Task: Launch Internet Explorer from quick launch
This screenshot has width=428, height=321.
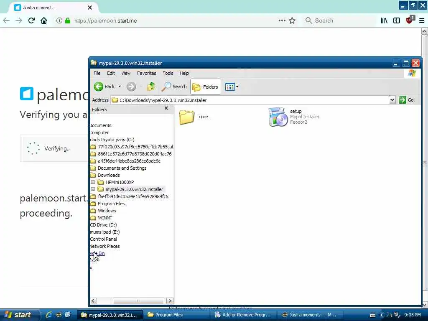Action: 49,315
